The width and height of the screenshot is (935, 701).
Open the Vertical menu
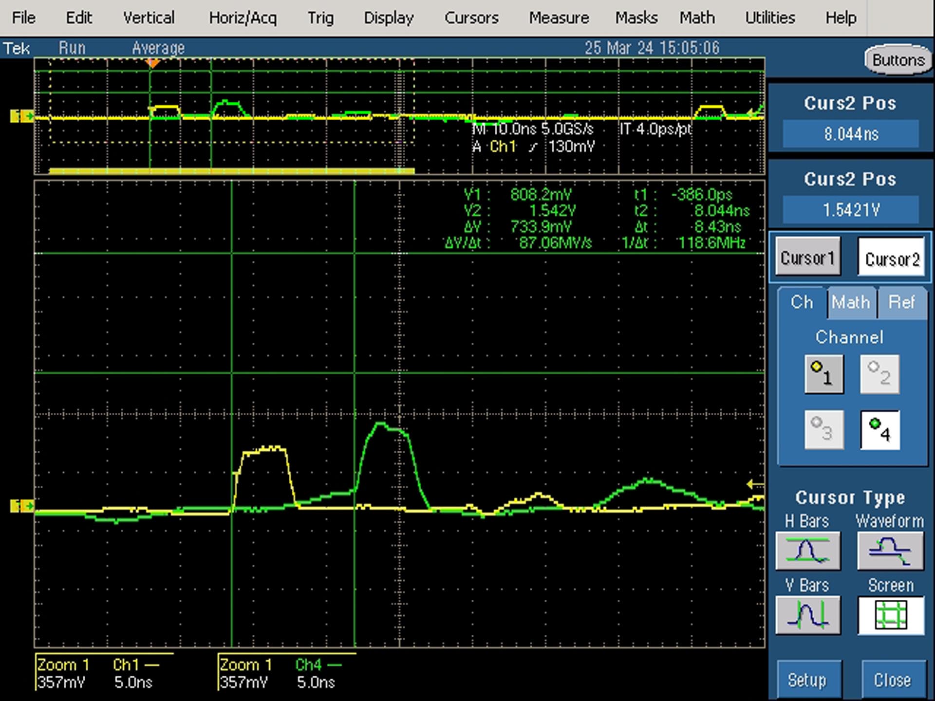tap(149, 18)
